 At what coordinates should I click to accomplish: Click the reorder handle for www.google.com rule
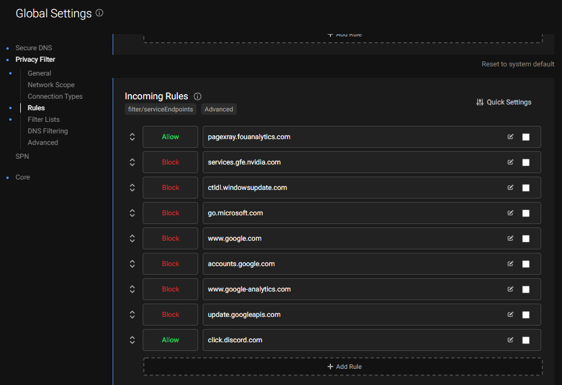coord(132,238)
